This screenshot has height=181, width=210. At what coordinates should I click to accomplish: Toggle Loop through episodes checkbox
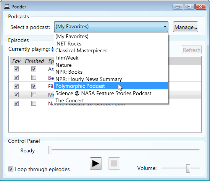[x=11, y=169]
